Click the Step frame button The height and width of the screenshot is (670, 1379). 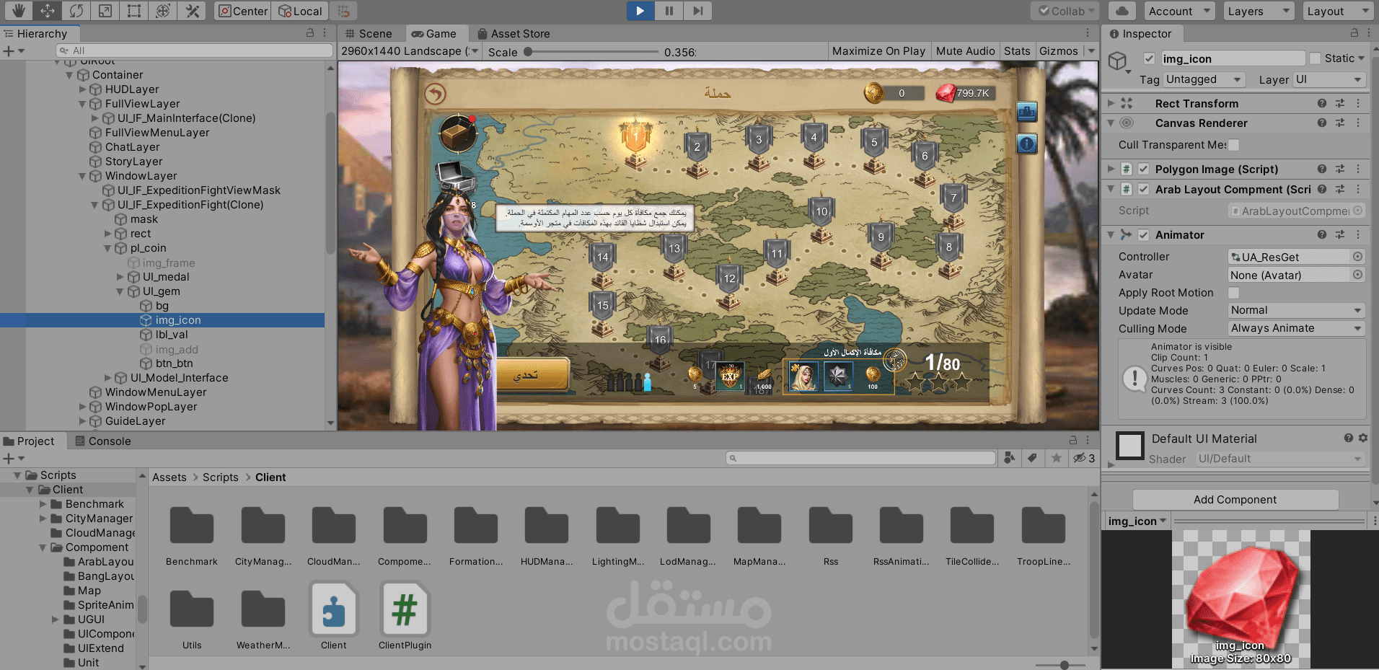pyautogui.click(x=697, y=11)
